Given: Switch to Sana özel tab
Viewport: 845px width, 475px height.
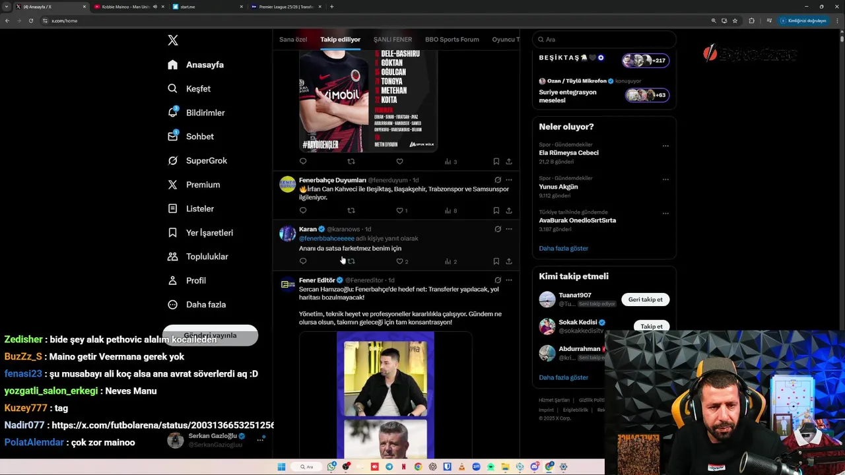Looking at the screenshot, I should tap(293, 40).
